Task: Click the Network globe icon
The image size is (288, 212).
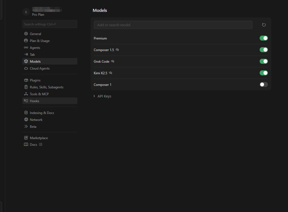Action: pos(26,120)
